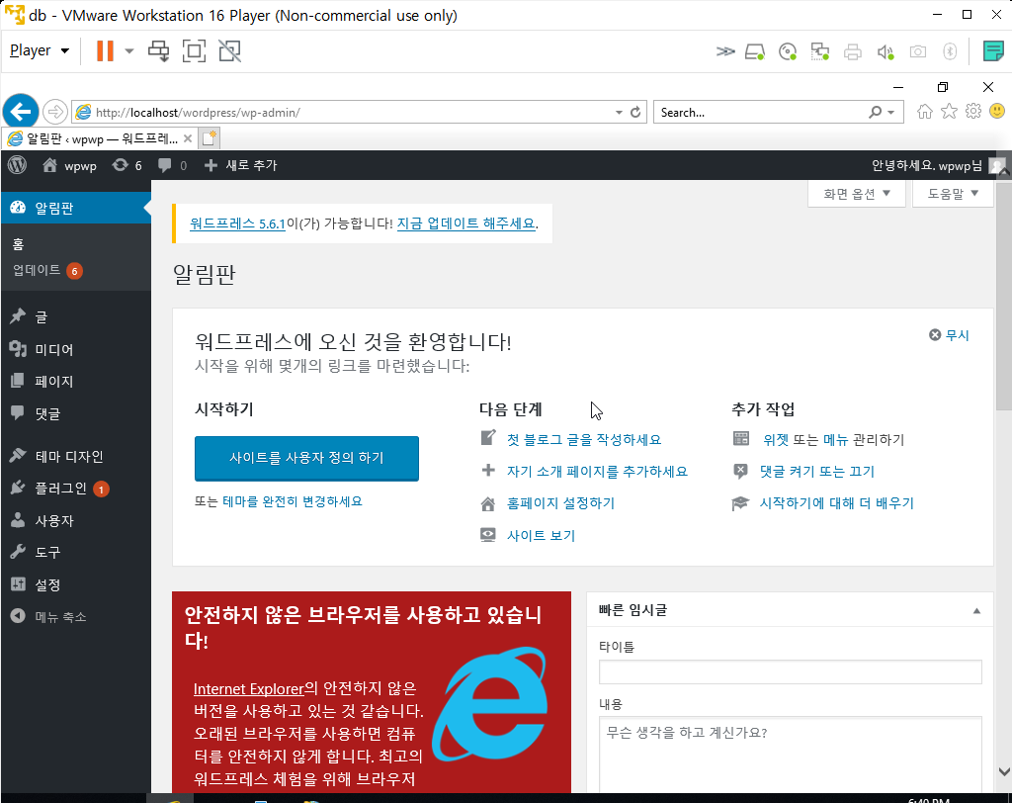Image resolution: width=1012 pixels, height=803 pixels.
Task: Click VMware bluetooth device icon
Action: (x=950, y=51)
